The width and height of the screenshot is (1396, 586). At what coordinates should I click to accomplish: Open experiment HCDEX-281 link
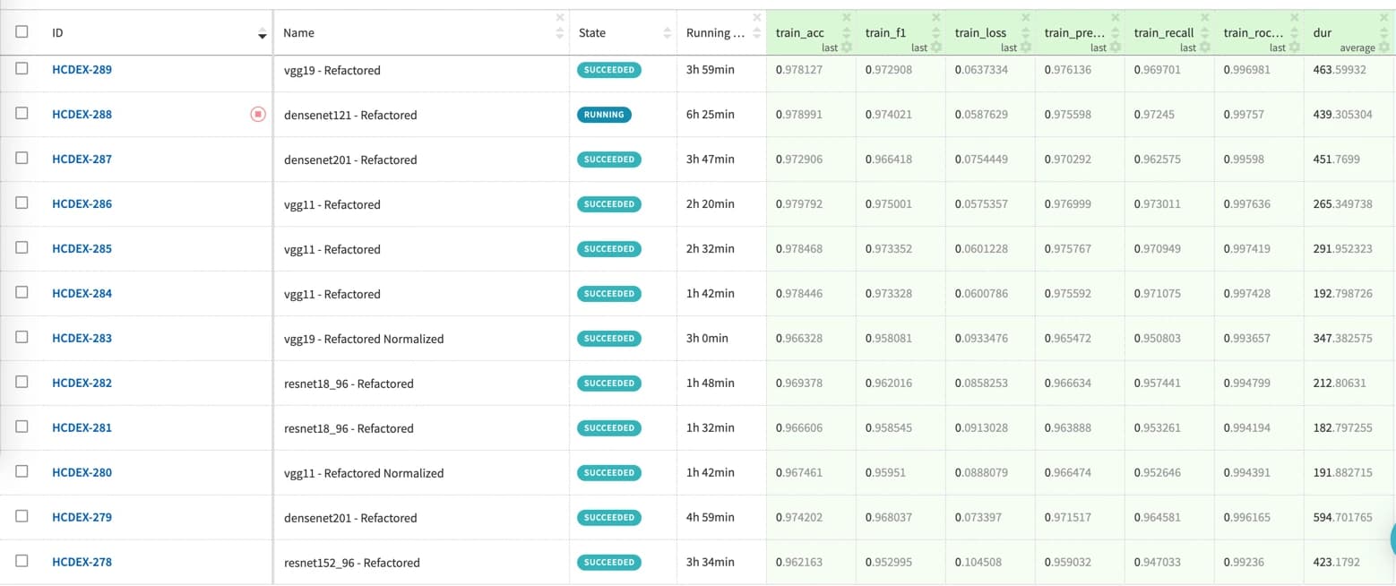pos(82,427)
